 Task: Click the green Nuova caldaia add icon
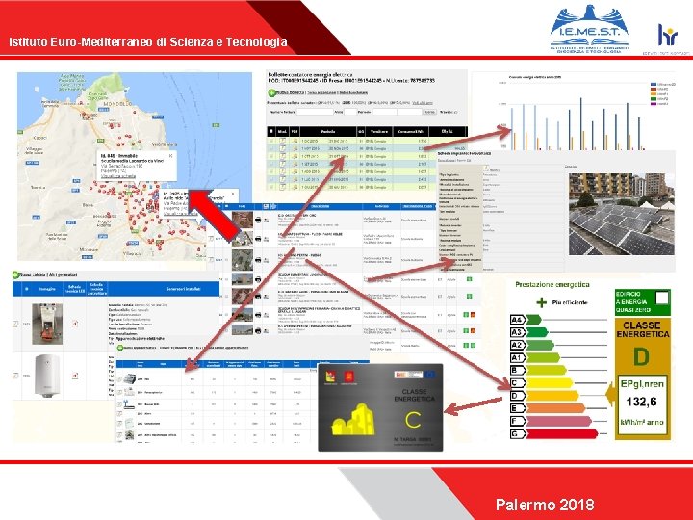point(16,275)
